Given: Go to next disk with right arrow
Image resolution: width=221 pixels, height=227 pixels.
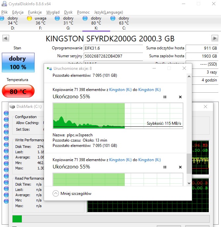Looking at the screenshot, I should coord(215,38).
